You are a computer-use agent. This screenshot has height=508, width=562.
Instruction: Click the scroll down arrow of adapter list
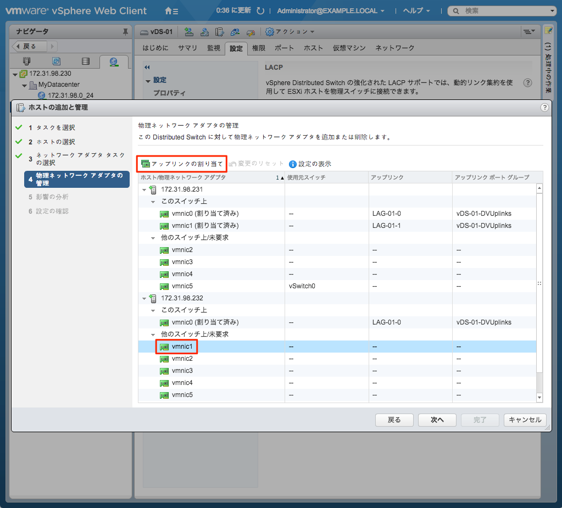[539, 397]
